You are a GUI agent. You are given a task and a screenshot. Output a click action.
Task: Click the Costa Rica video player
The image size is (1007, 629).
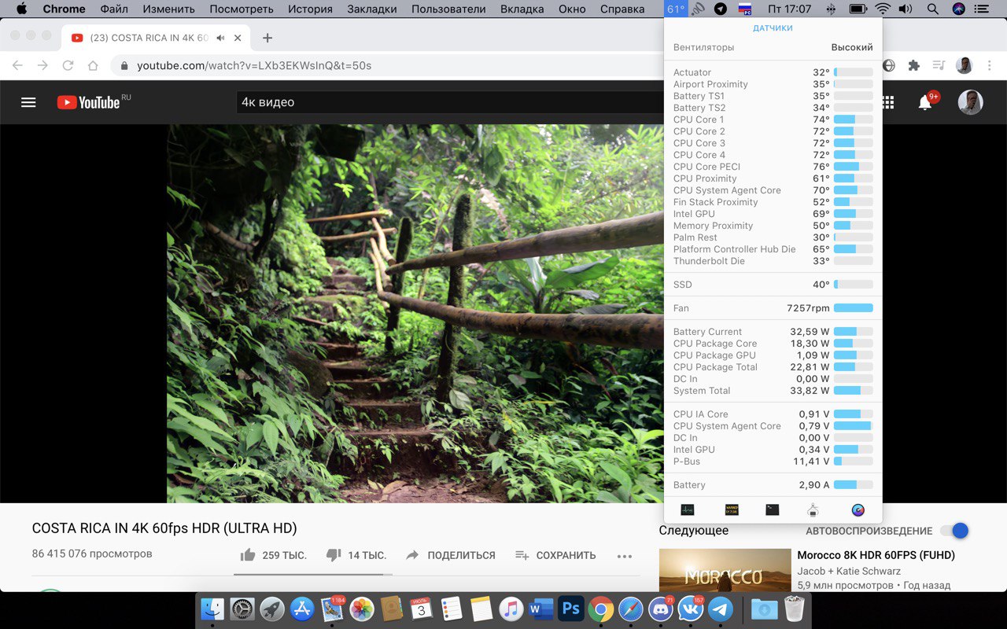415,313
